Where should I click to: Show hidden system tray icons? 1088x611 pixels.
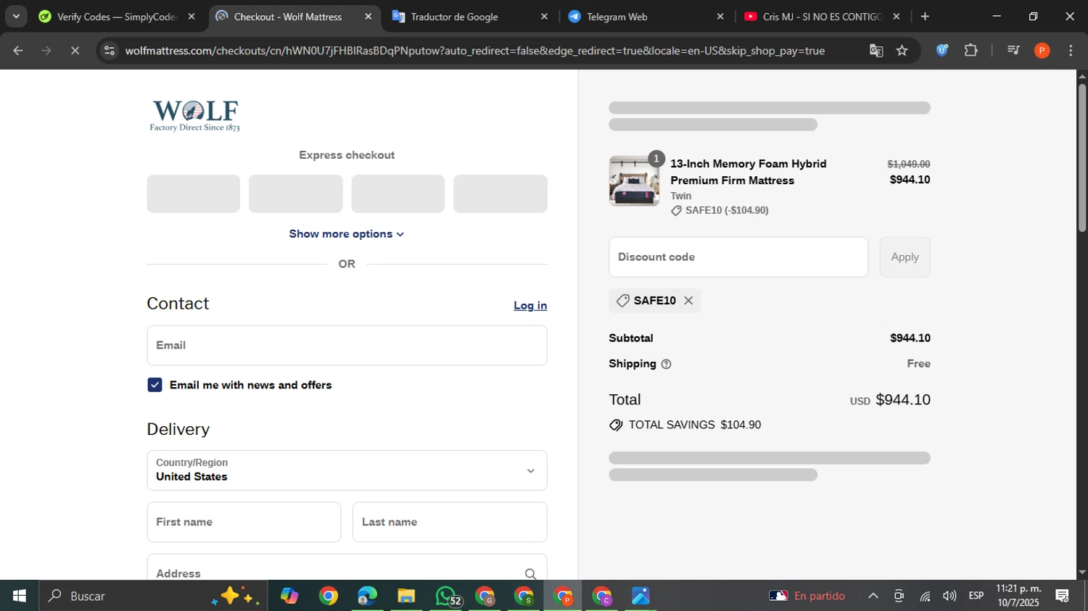[x=873, y=596]
